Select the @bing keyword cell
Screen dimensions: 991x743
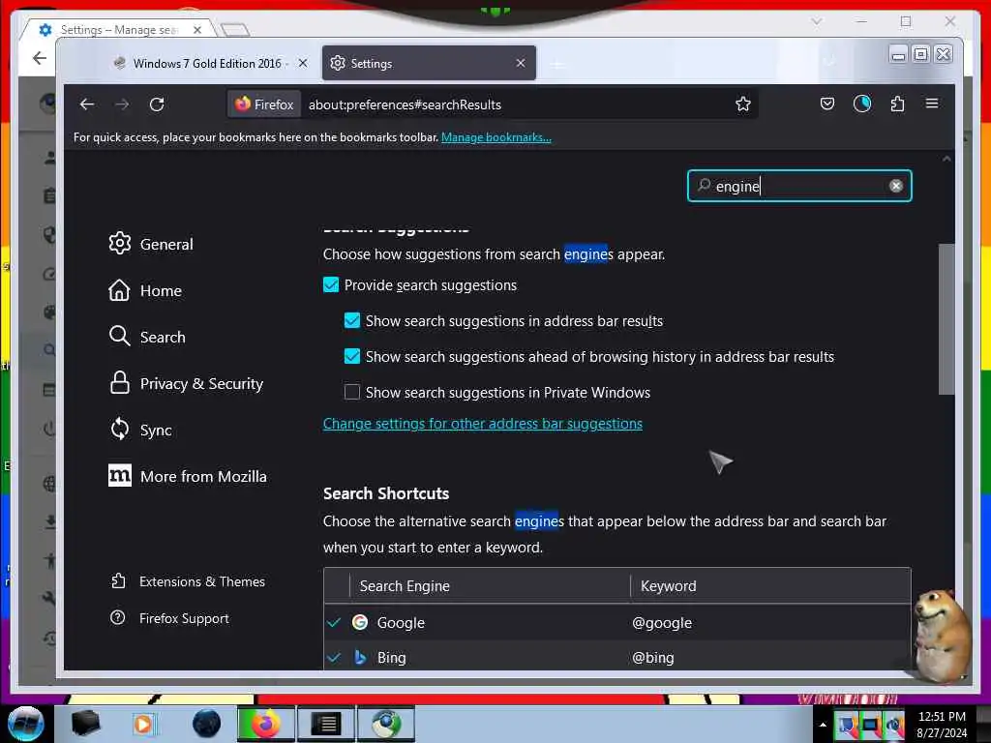[653, 658]
